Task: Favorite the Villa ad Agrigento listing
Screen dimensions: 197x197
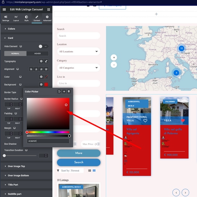Action: coord(145,121)
